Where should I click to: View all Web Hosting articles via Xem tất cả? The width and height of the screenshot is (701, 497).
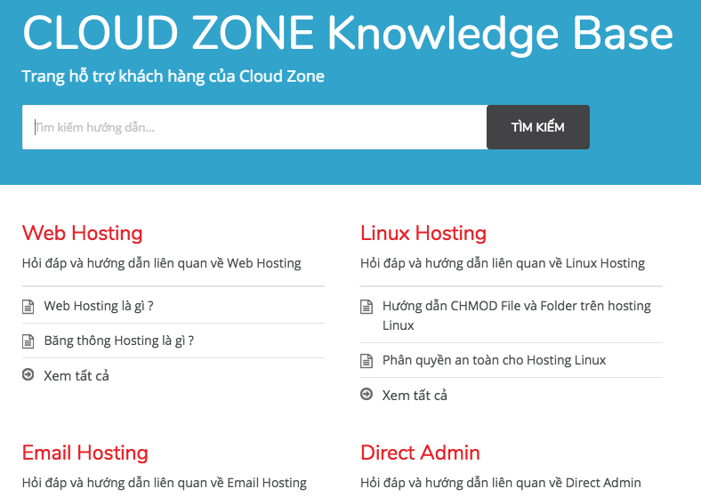(x=77, y=375)
